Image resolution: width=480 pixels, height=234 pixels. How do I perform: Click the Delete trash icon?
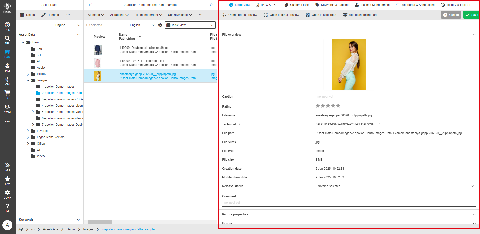(22, 15)
